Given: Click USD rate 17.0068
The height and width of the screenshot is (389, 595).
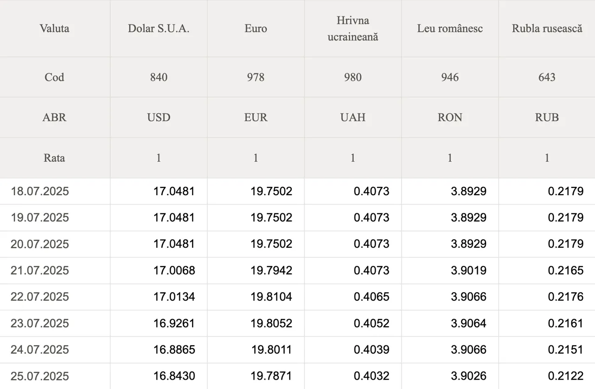Looking at the screenshot, I should coord(174,270).
